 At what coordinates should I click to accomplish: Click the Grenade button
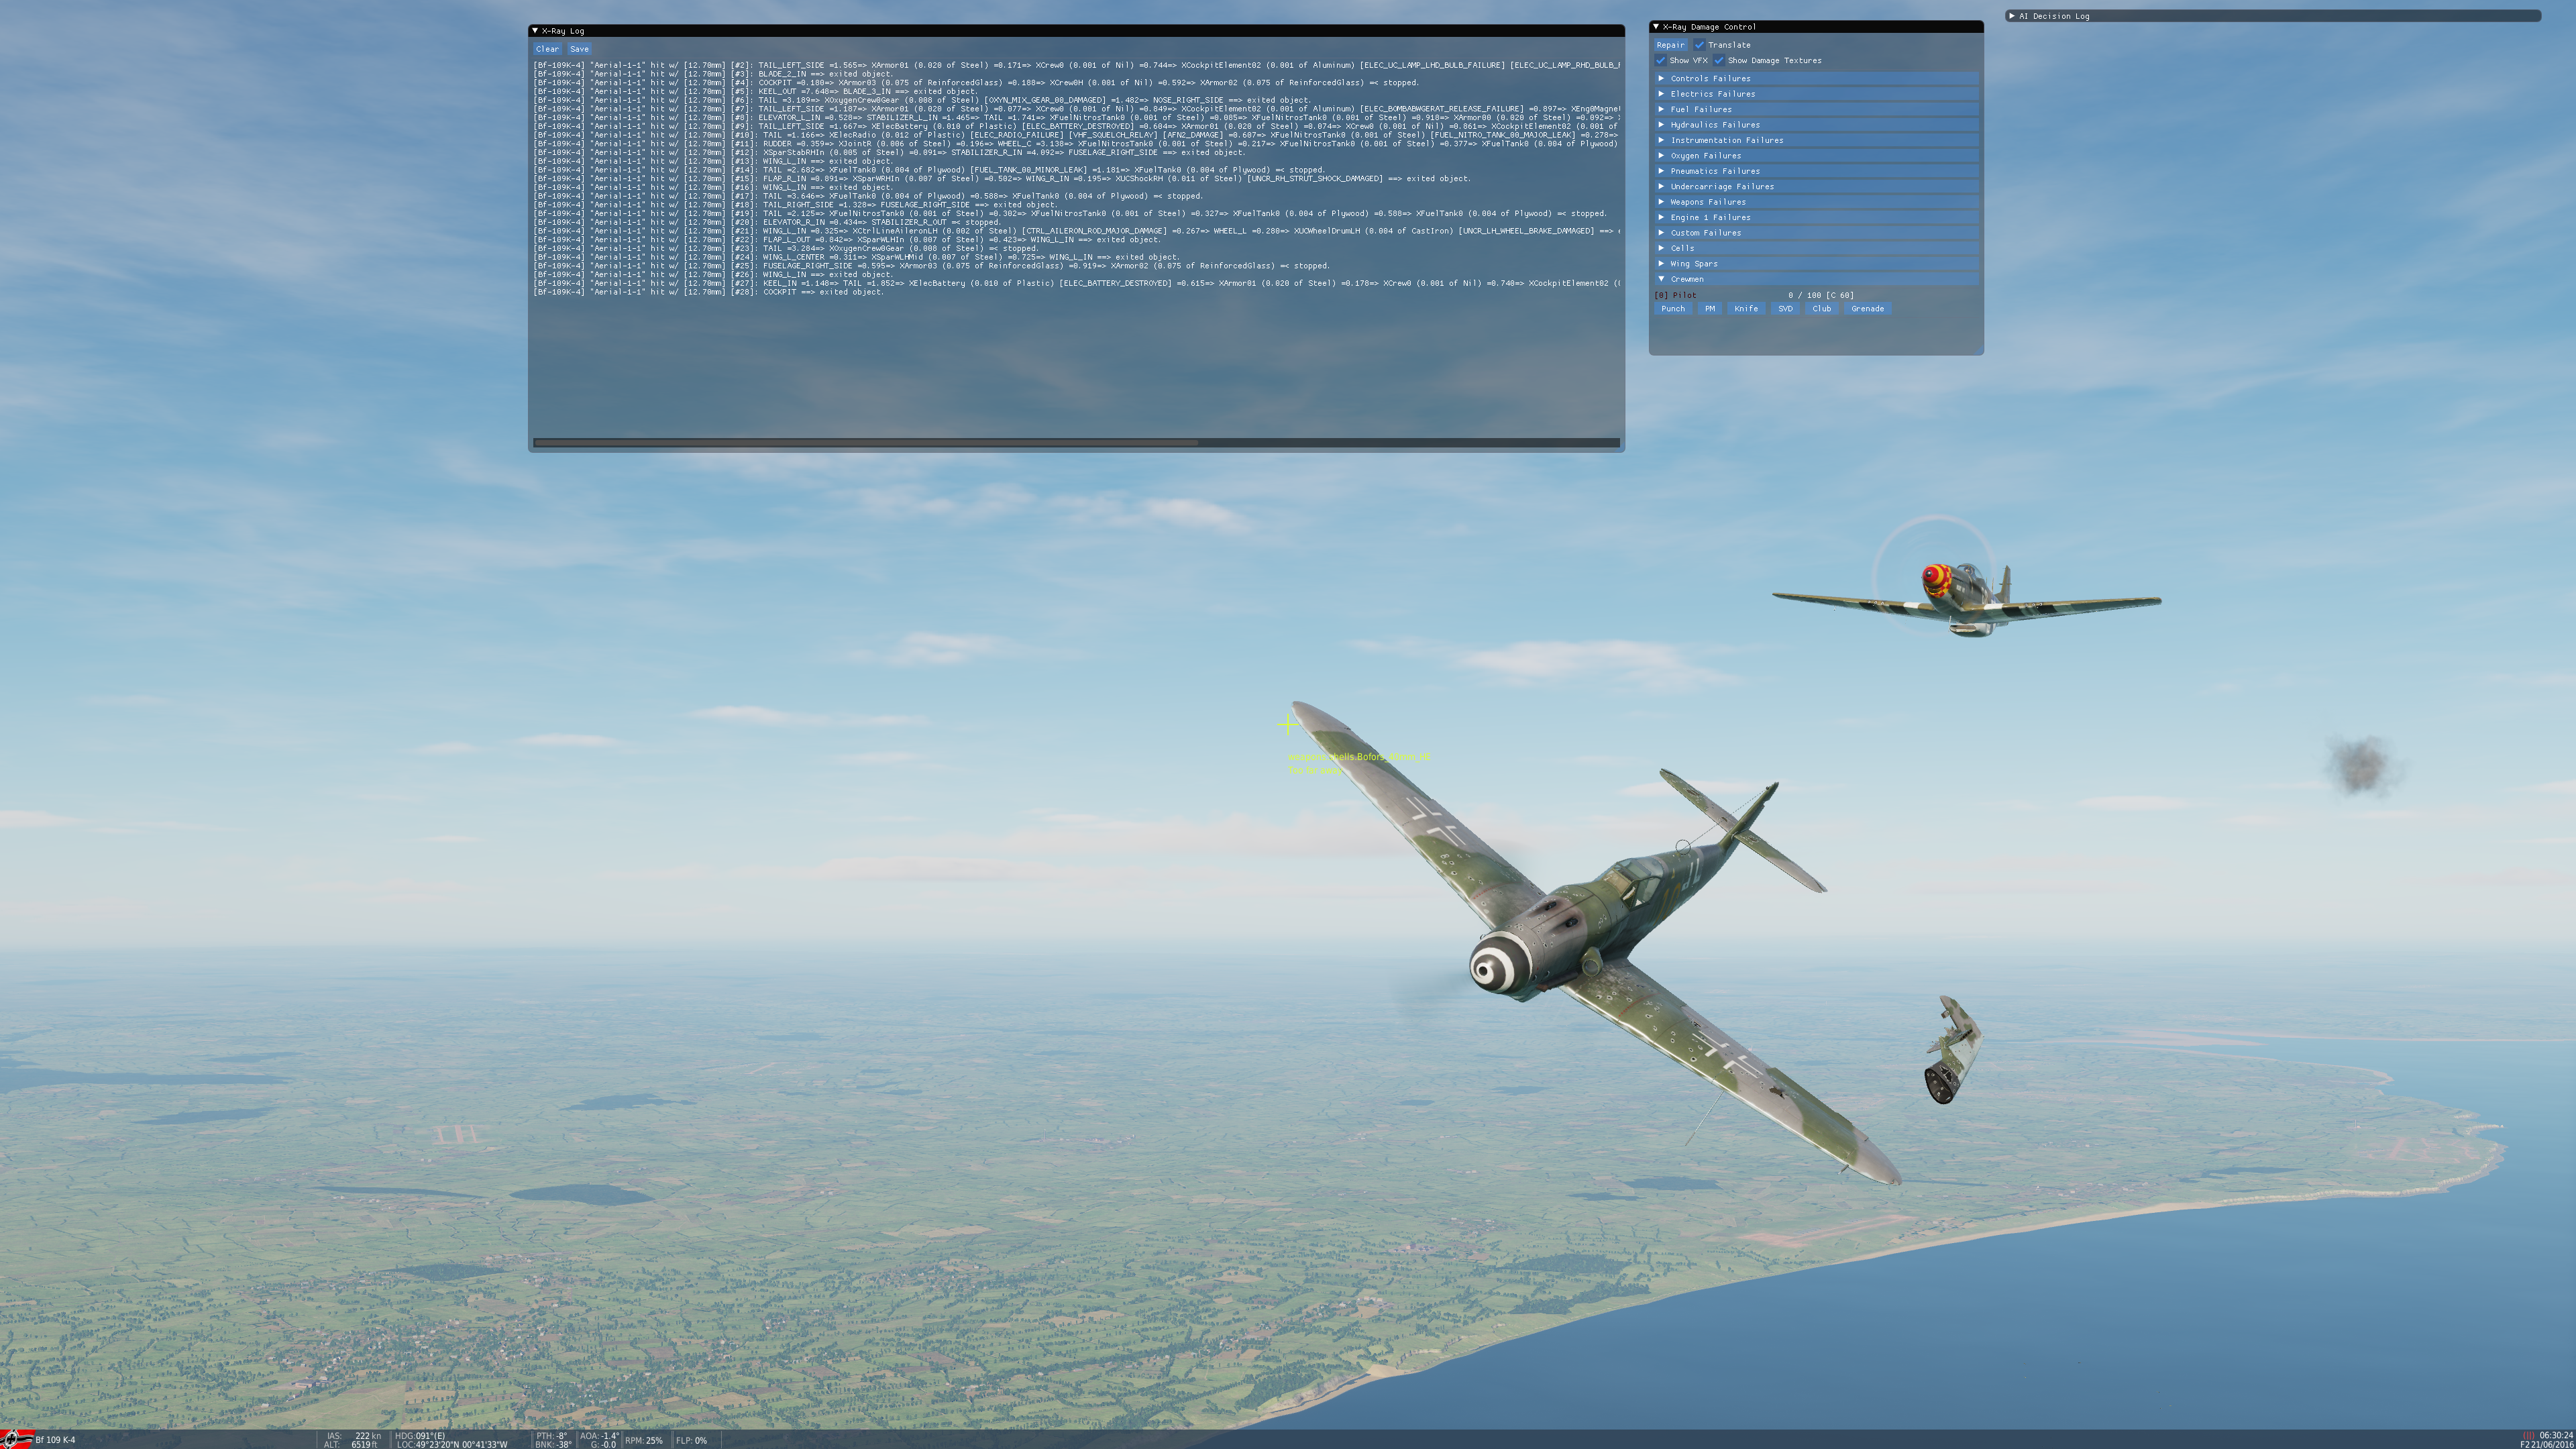[x=1867, y=309]
